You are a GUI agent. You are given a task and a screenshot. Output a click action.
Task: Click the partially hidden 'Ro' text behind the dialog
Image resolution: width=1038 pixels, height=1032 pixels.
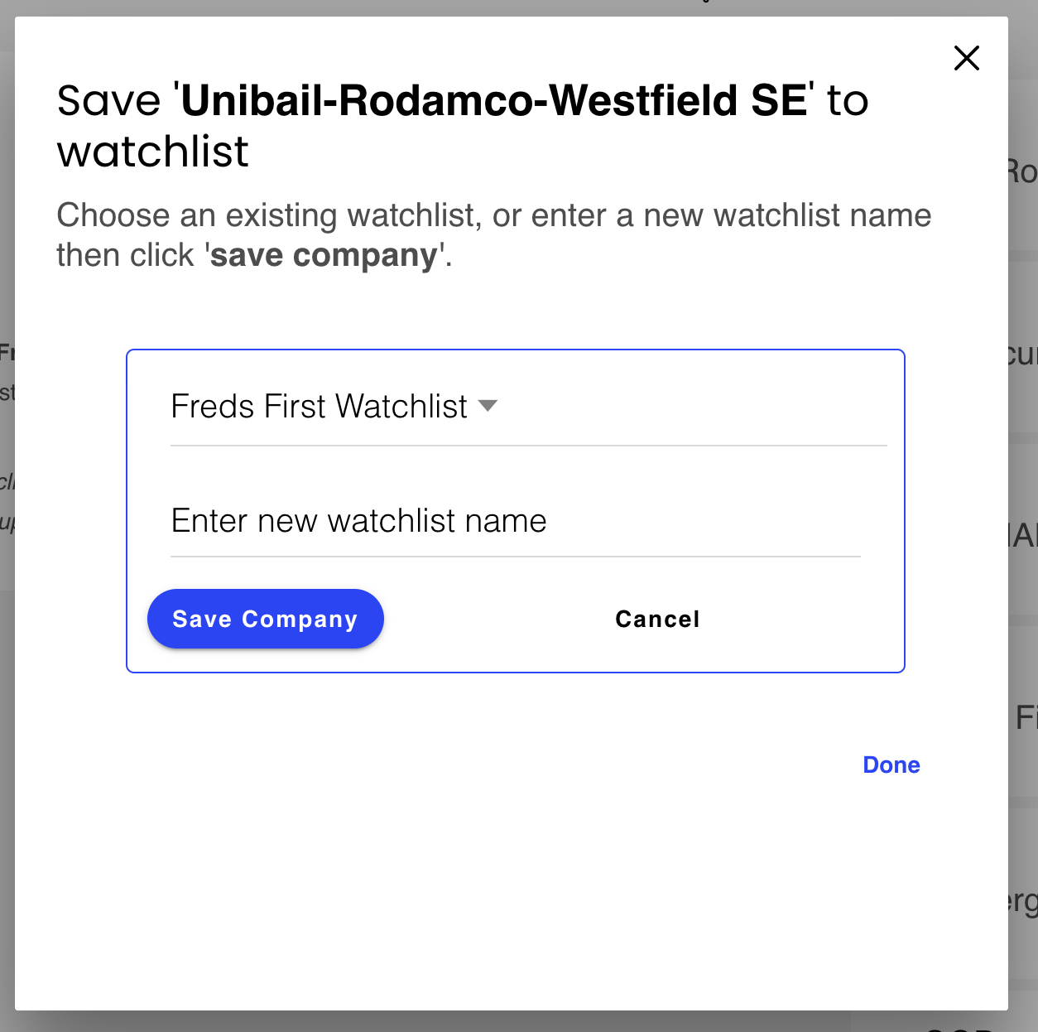(x=1023, y=172)
